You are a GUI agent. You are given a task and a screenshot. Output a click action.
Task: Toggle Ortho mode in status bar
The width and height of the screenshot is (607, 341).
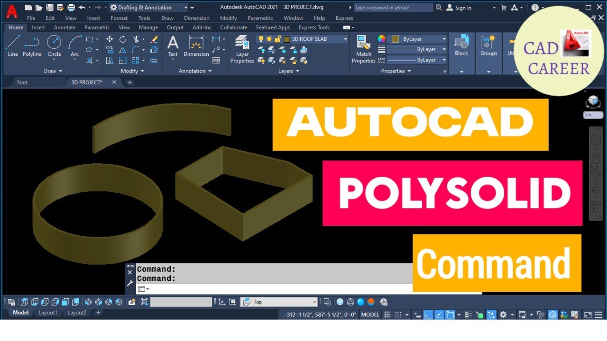[x=428, y=314]
